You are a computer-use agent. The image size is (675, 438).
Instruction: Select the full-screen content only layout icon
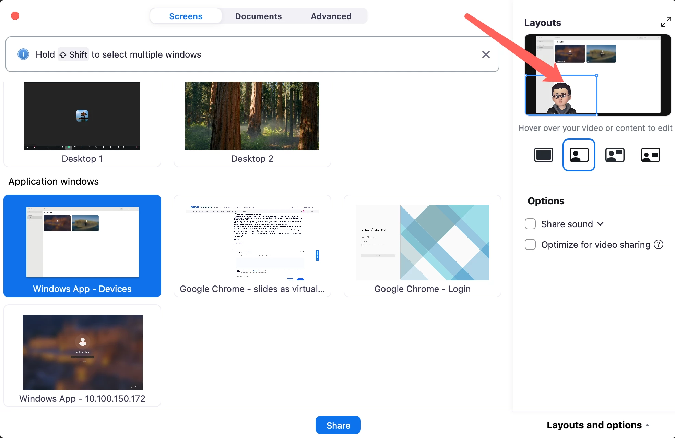[x=543, y=155]
